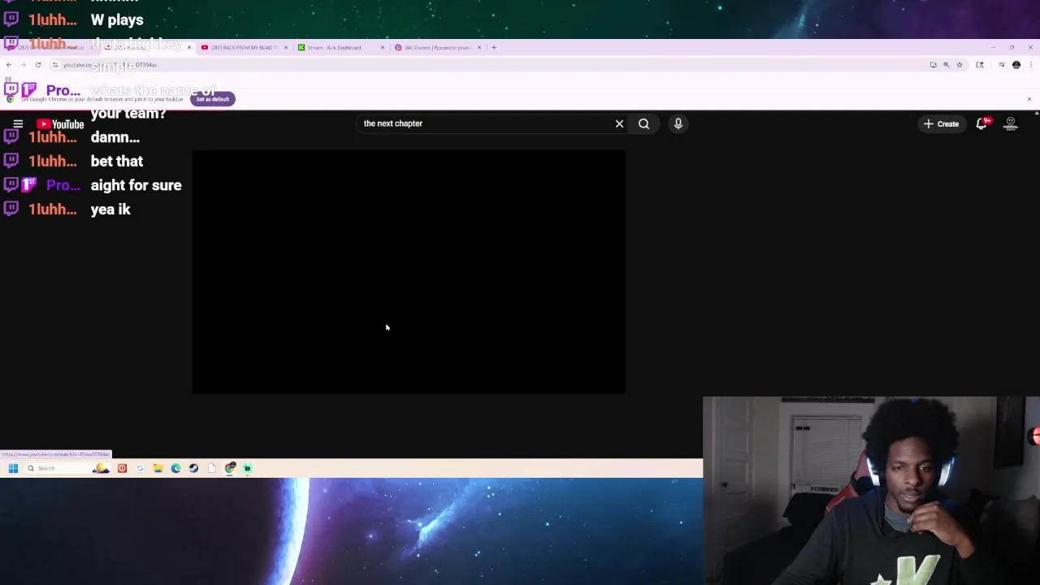This screenshot has width=1040, height=585.
Task: Open YouTube notifications bell
Action: [x=981, y=123]
